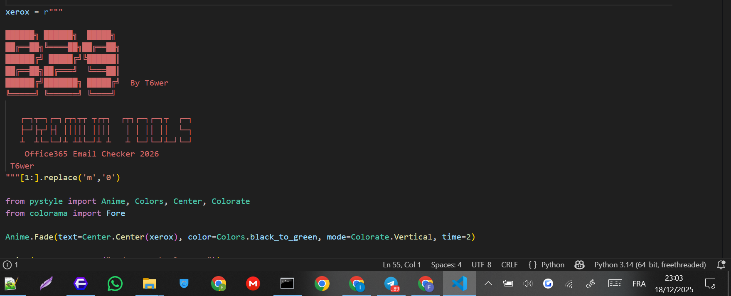Click 'Vertical' in mode argument
This screenshot has width=731, height=296.
coord(413,237)
